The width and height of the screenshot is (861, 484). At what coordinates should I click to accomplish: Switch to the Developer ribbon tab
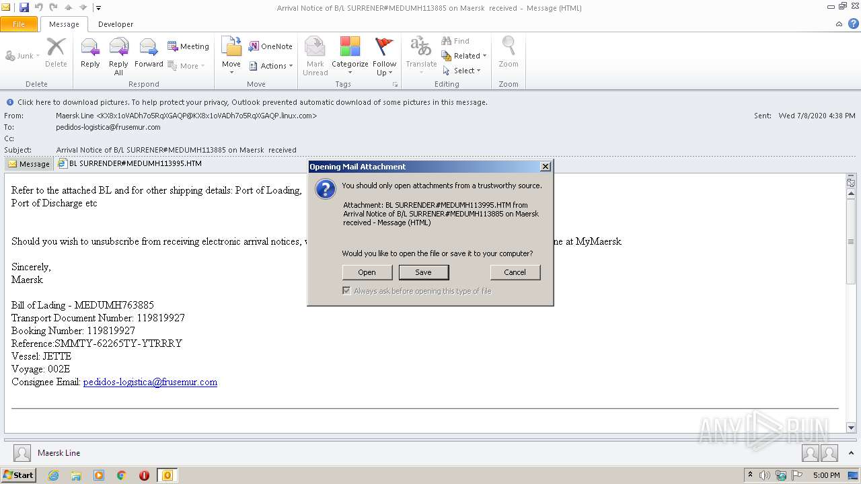click(116, 24)
